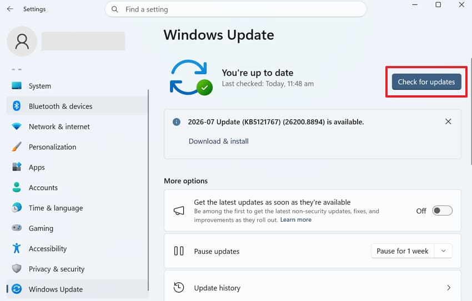472x301 pixels.
Task: Open Accessibility settings category
Action: (77, 248)
